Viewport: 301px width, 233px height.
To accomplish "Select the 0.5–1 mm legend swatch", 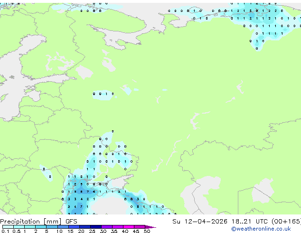I will point(19,227).
